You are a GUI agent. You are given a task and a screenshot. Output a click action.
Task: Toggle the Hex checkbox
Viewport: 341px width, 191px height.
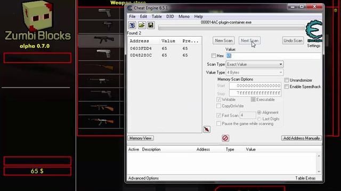(x=214, y=56)
